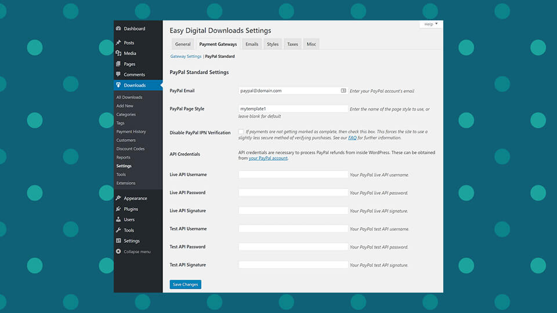This screenshot has height=313, width=557.
Task: Open Tools under Downloads submenu
Action: (121, 174)
